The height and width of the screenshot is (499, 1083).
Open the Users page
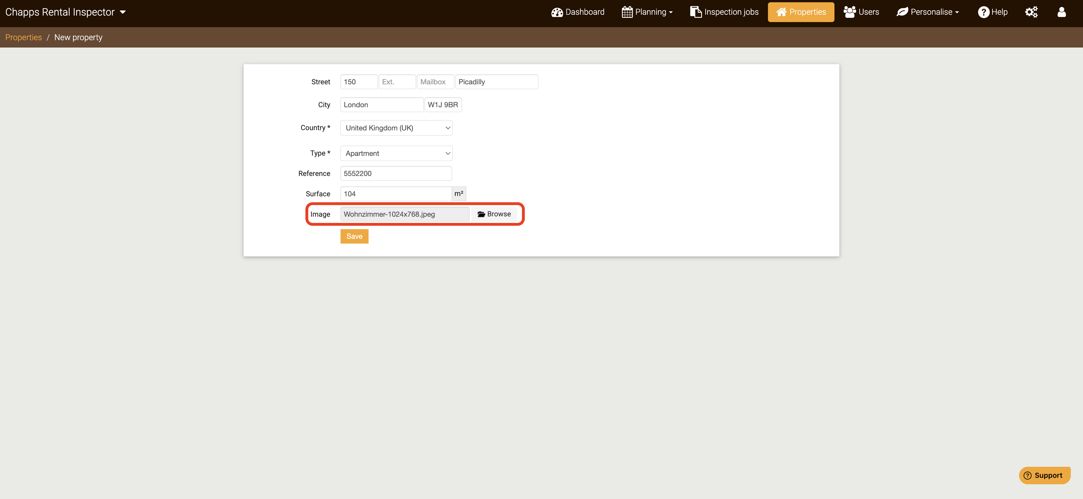coord(861,12)
